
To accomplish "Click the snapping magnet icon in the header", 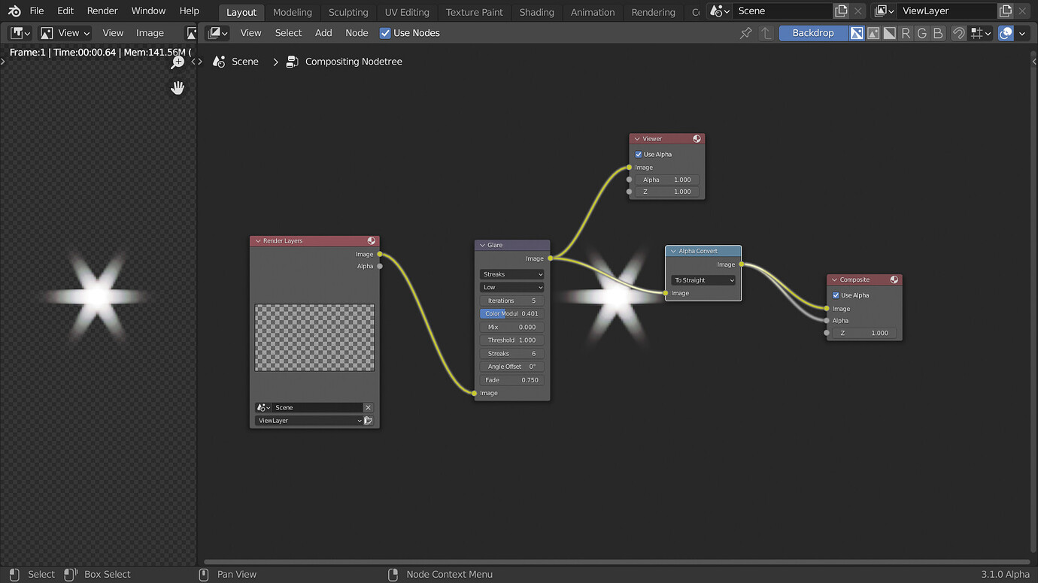I will tap(958, 33).
